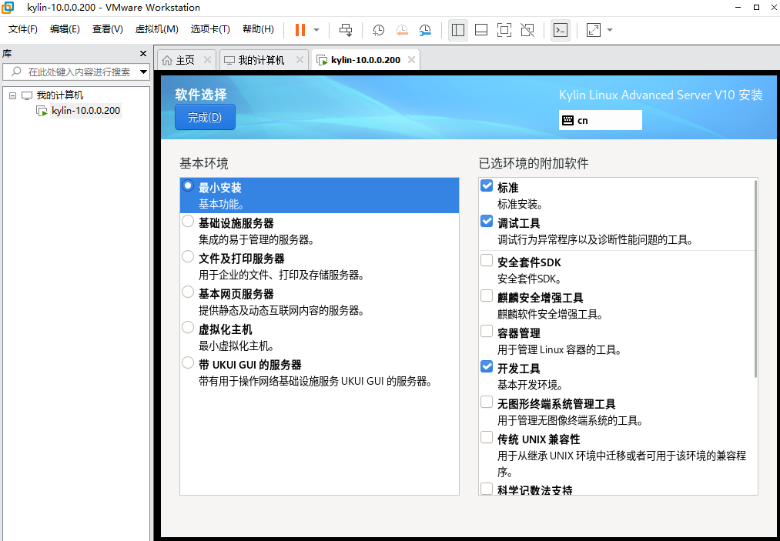Image resolution: width=780 pixels, height=541 pixels.
Task: Click the add-on software list scrollbar
Action: point(755,279)
